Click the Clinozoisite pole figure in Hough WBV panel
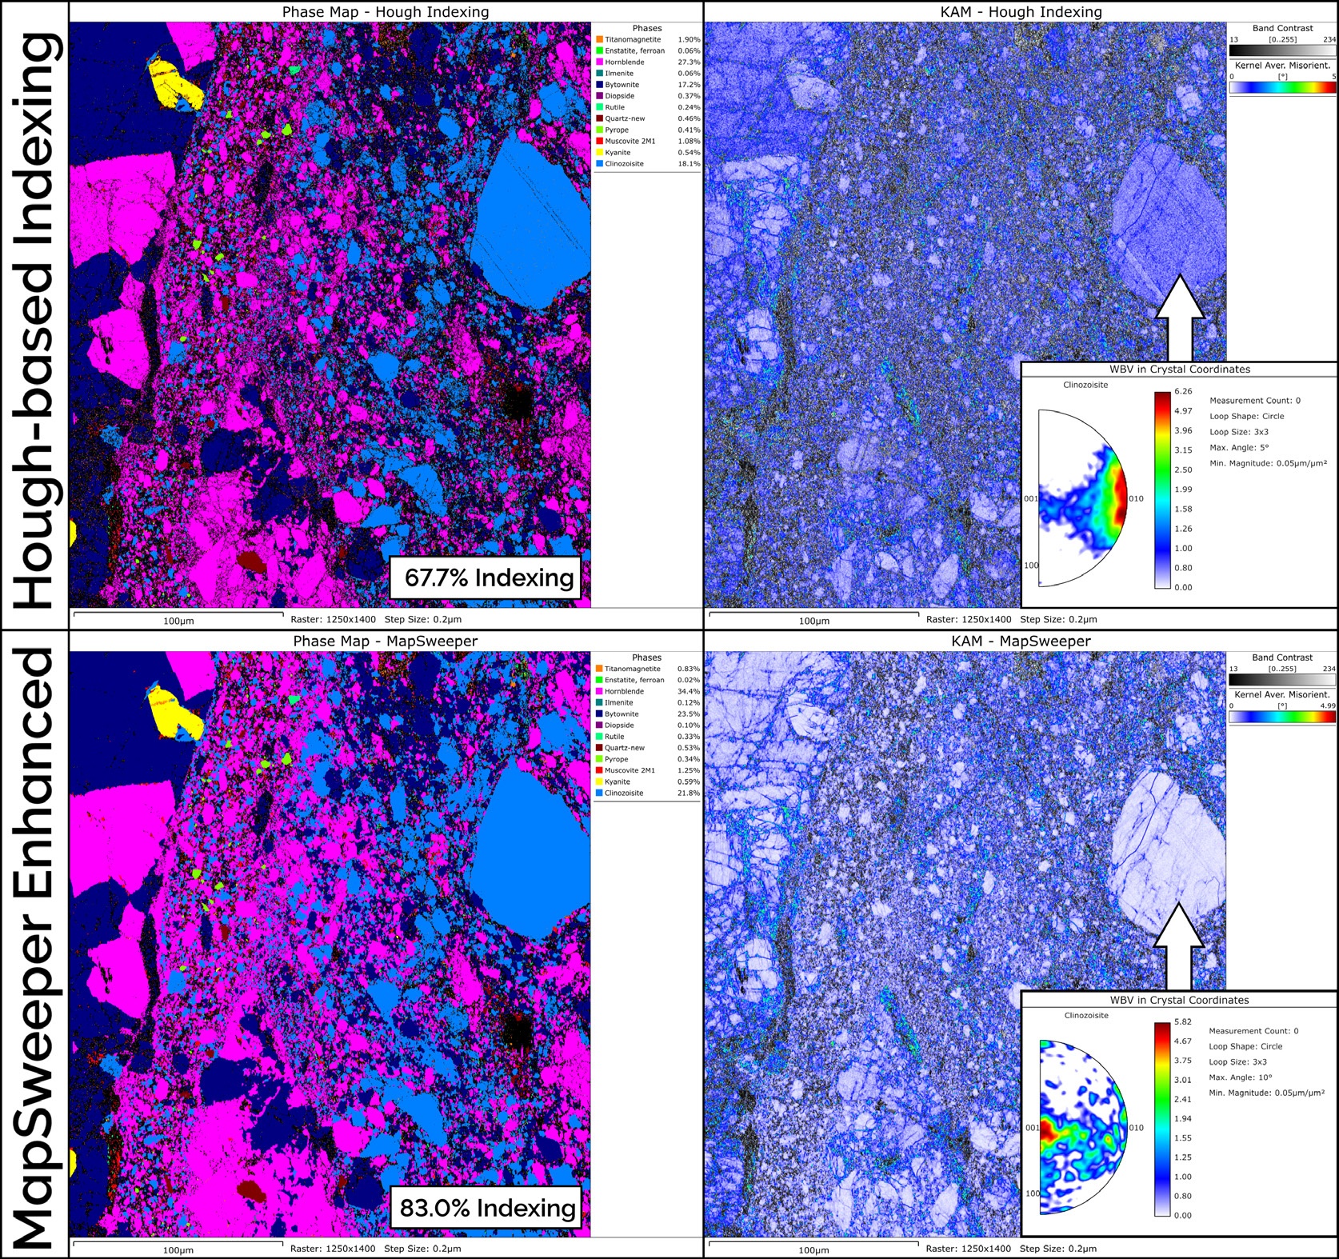The width and height of the screenshot is (1339, 1259). tap(1082, 498)
